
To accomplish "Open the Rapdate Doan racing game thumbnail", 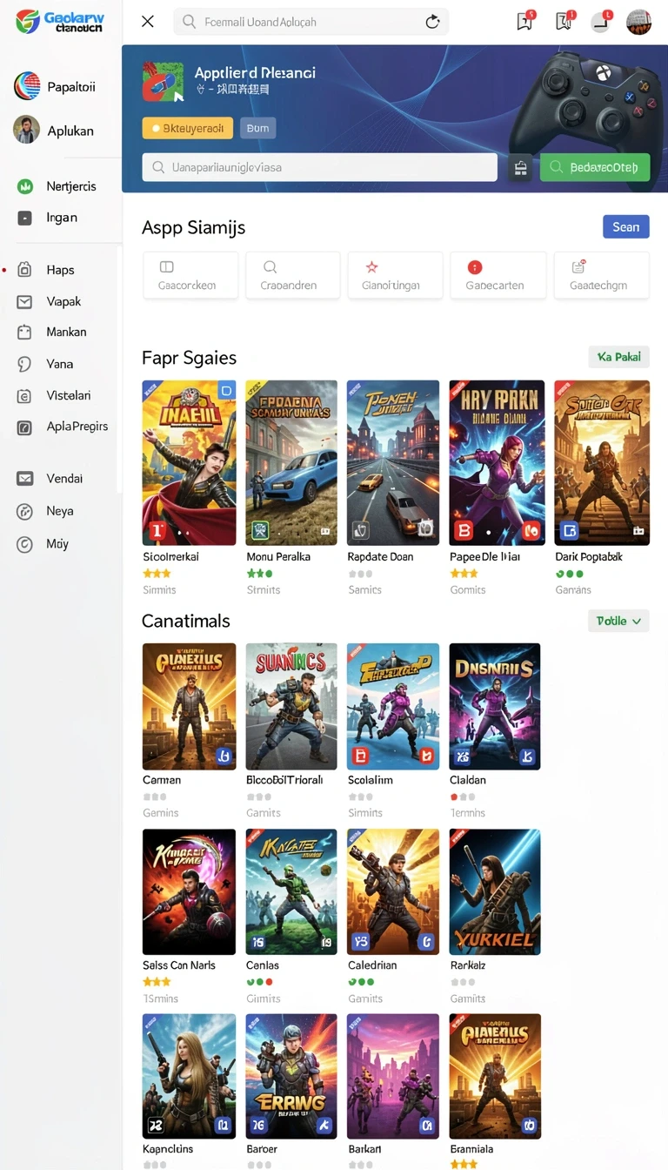I will 393,462.
